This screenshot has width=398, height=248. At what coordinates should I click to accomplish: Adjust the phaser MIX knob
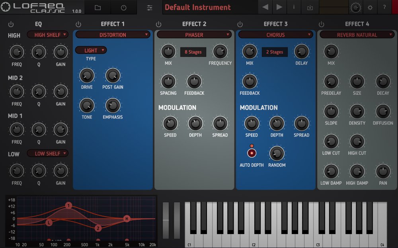[168, 52]
